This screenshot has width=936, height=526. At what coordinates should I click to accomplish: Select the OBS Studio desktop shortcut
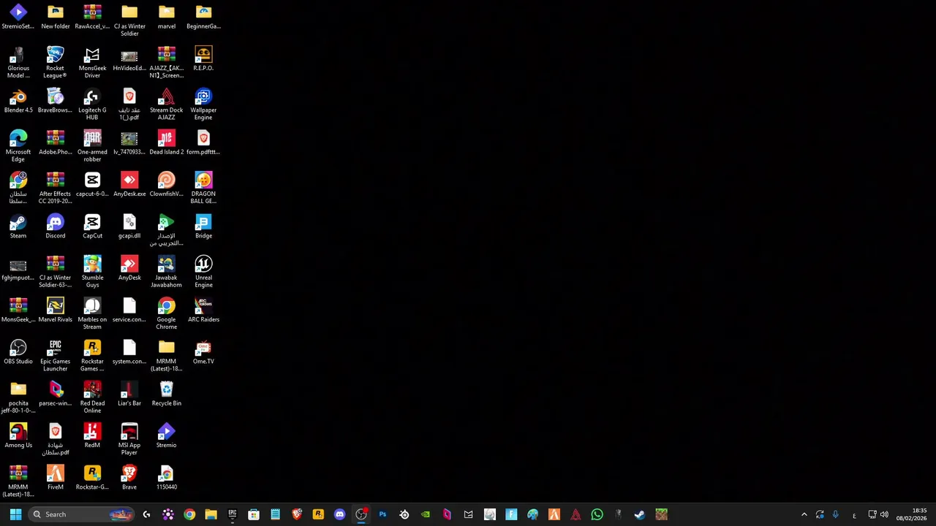click(18, 352)
